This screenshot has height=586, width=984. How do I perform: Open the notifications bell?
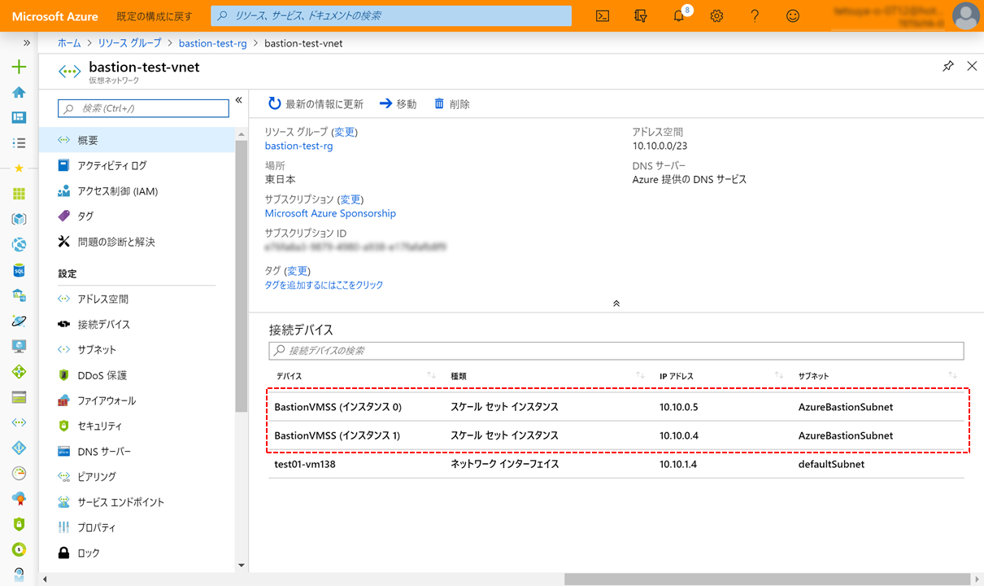click(679, 15)
